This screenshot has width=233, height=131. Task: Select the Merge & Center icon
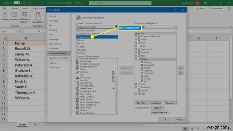point(78,113)
